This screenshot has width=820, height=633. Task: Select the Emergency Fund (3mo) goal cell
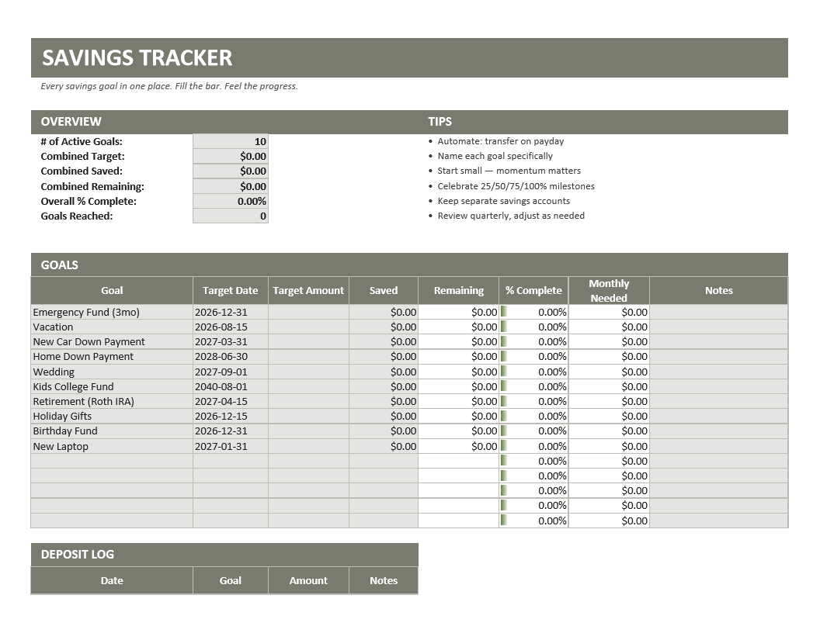coord(112,312)
